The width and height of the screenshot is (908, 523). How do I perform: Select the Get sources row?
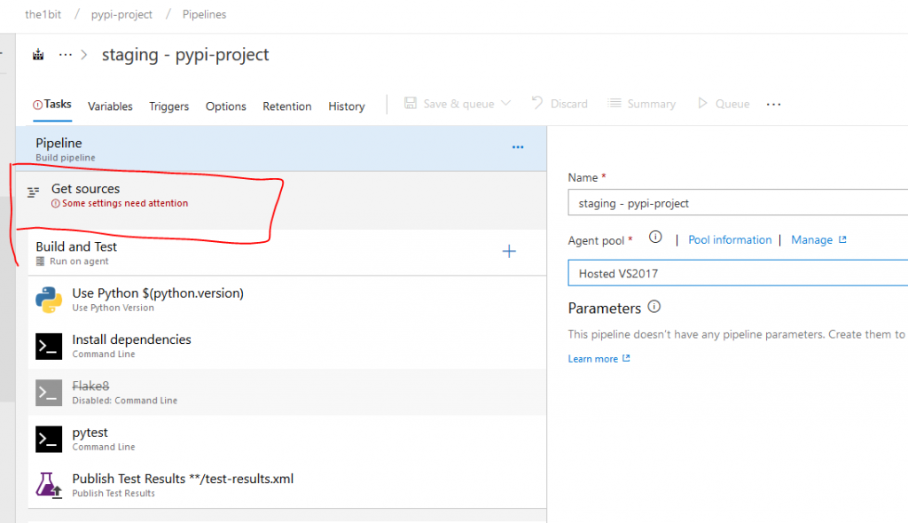point(281,199)
